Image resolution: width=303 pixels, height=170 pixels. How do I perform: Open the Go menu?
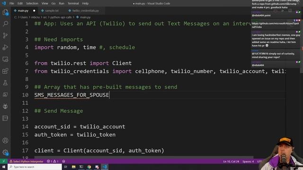click(53, 3)
